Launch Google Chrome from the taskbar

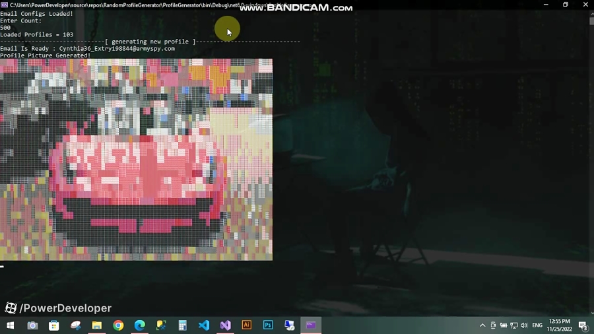click(118, 325)
